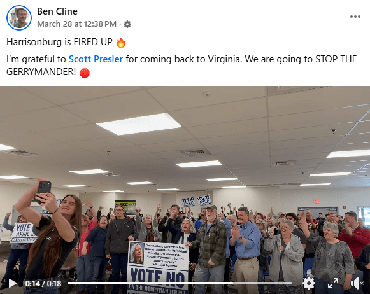Click the fire emoji after FIRED UP
370x294 pixels.
[x=121, y=43]
